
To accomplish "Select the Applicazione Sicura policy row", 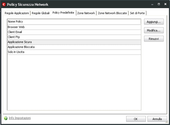I will pyautogui.click(x=74, y=42).
